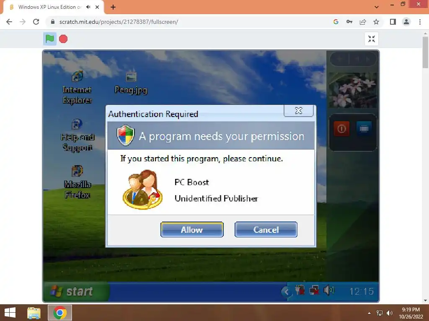Click the Unidentified Publisher text
The image size is (429, 321).
[x=216, y=199]
